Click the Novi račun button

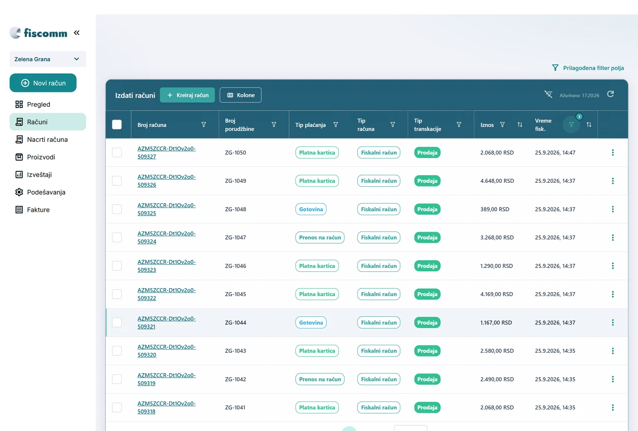tap(43, 83)
